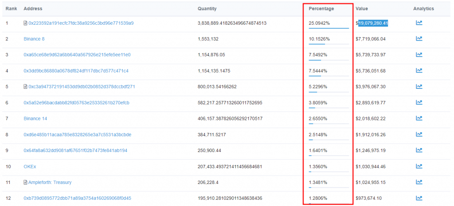Viewport: 454px width, 206px height.
Task: Click the value $5,736,051.68
Action: (371, 71)
